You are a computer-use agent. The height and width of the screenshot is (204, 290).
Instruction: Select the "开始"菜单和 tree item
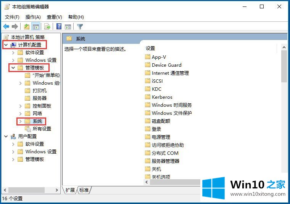click(46, 75)
